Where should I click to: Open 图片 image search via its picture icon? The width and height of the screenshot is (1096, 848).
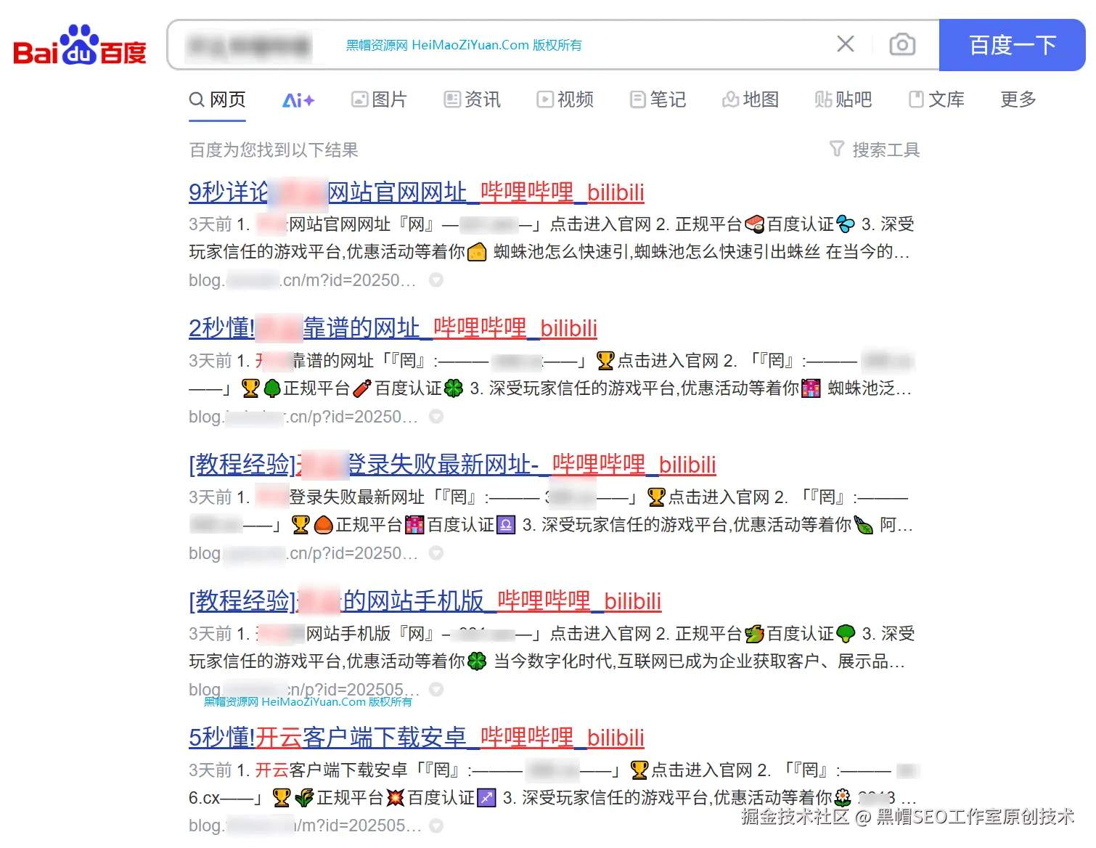pos(359,99)
